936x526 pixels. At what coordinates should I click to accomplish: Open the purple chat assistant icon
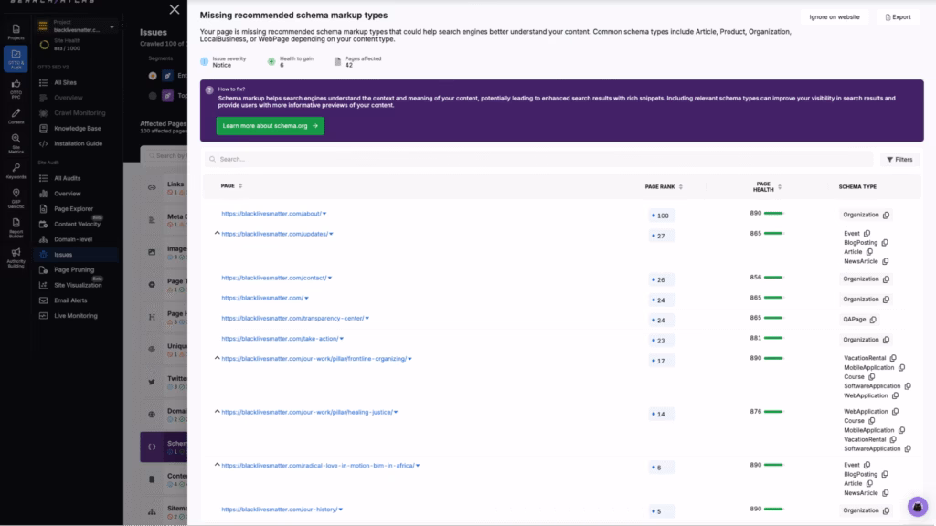pos(917,506)
